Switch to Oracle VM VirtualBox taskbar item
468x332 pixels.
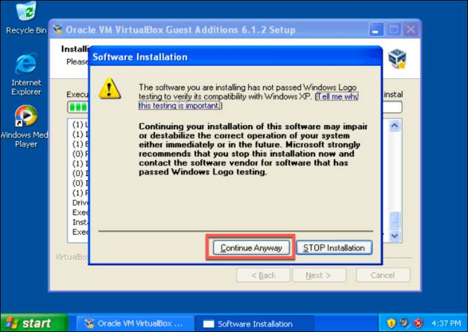click(135, 323)
